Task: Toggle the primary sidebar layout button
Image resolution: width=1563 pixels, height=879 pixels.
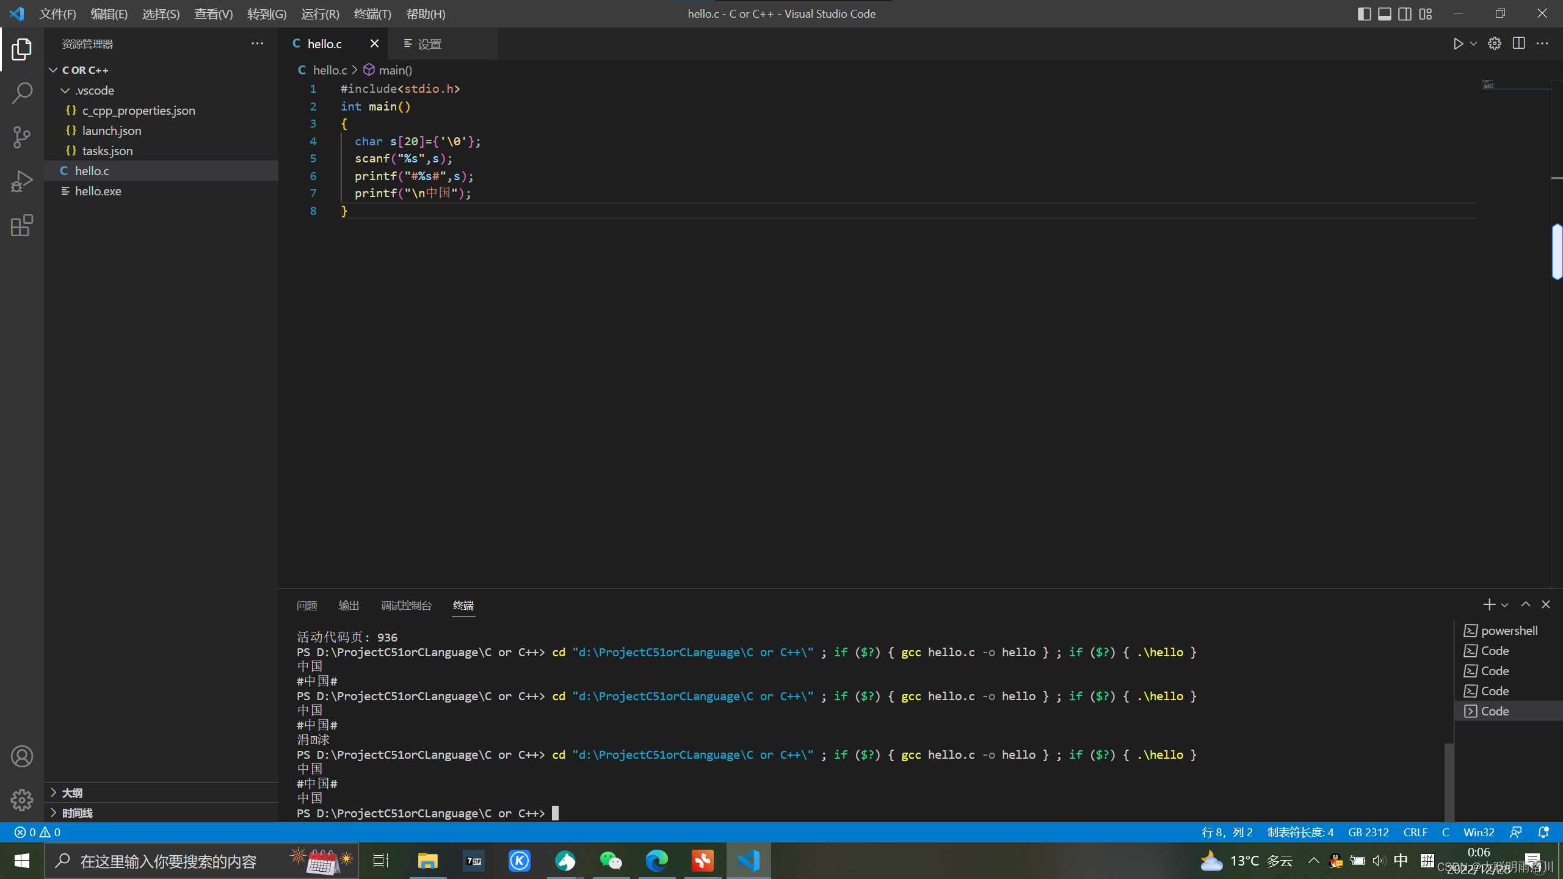Action: [x=1364, y=13]
